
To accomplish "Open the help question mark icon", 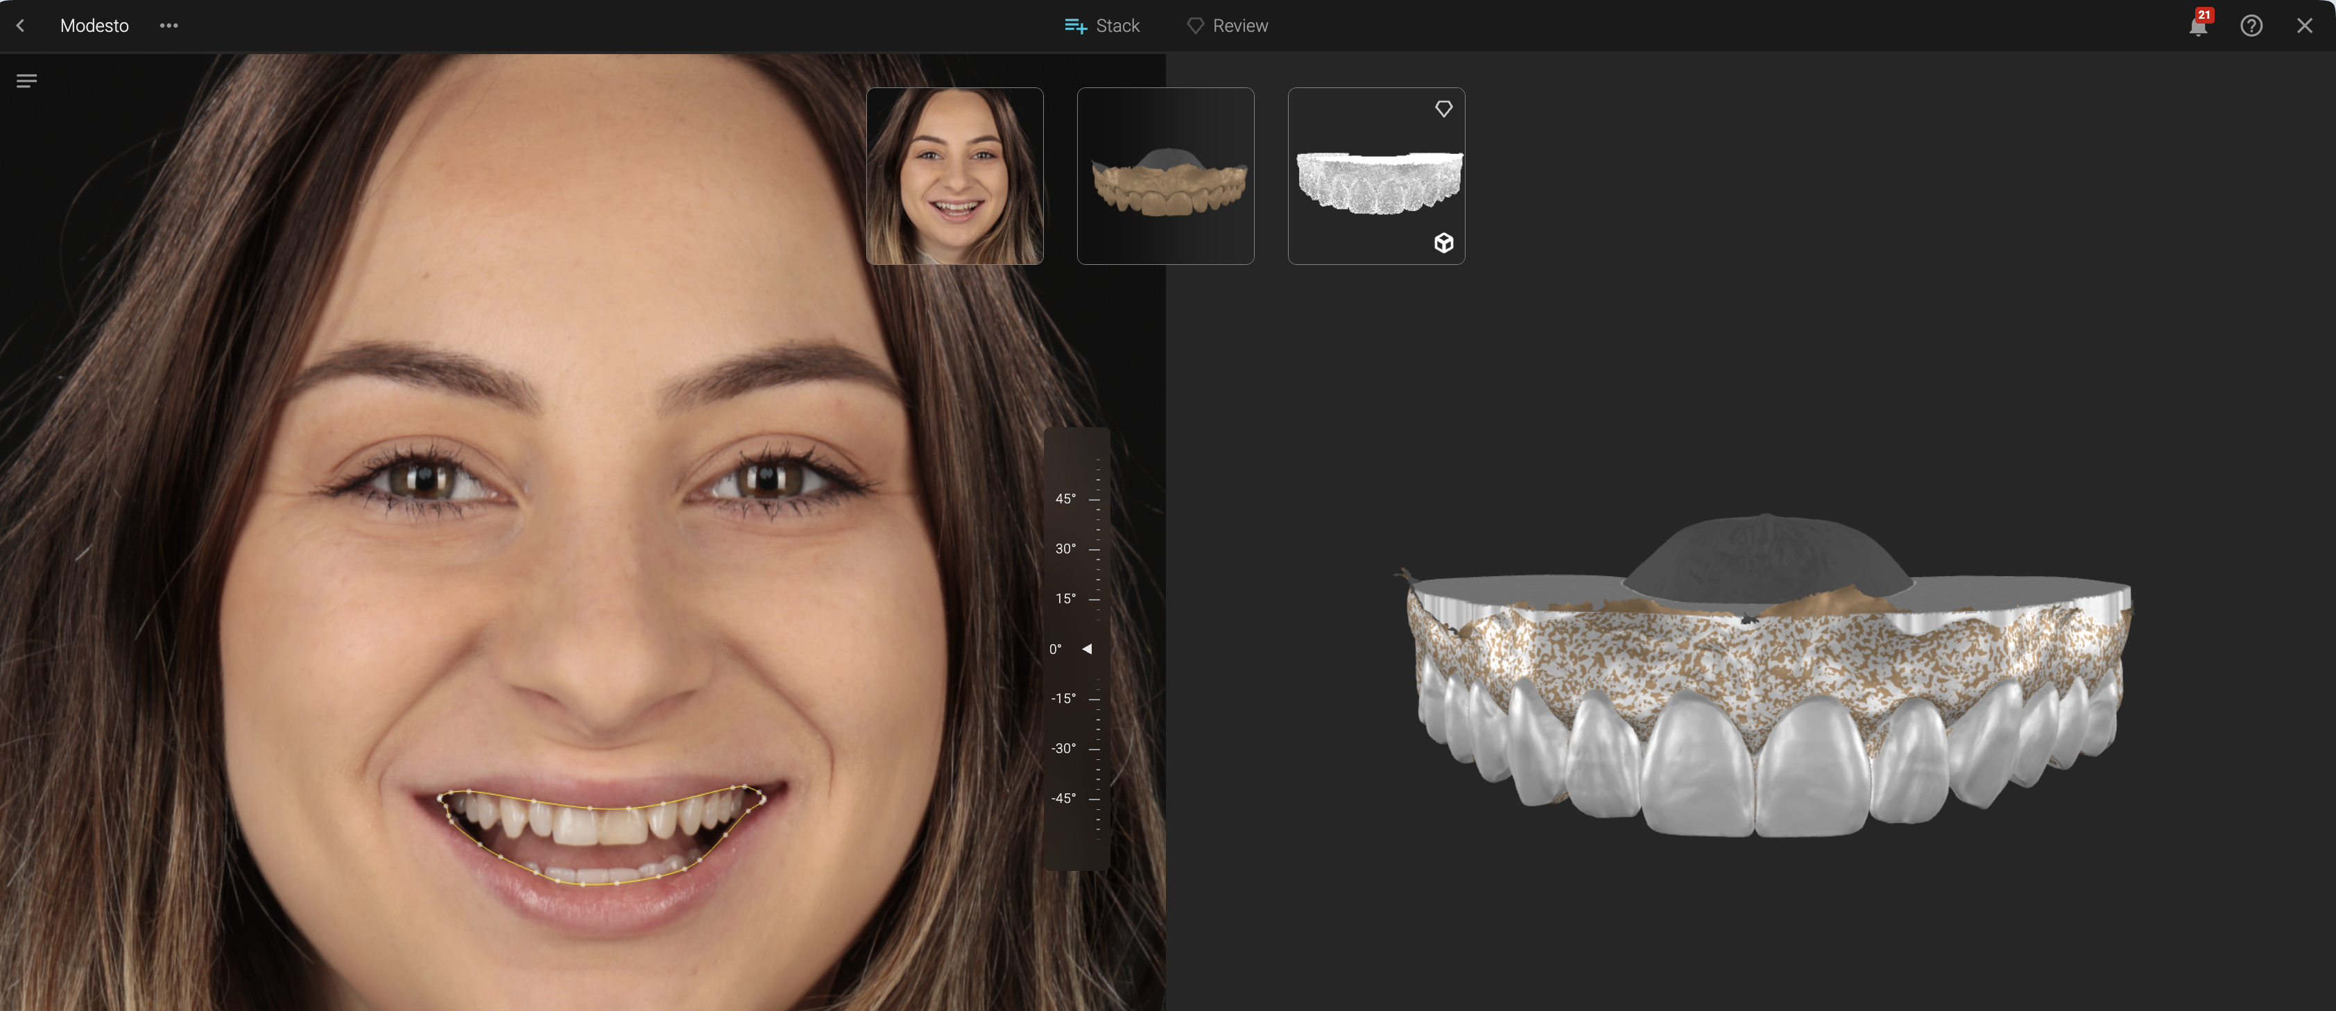I will (2251, 26).
